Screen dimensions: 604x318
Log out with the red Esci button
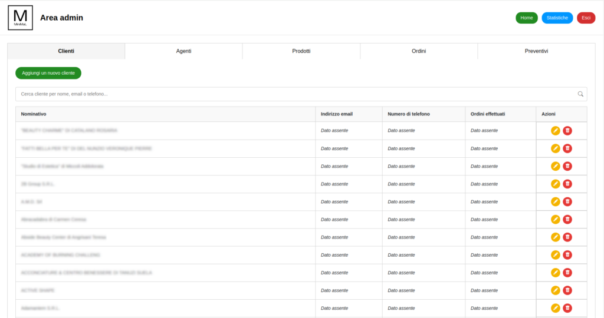tap(586, 18)
